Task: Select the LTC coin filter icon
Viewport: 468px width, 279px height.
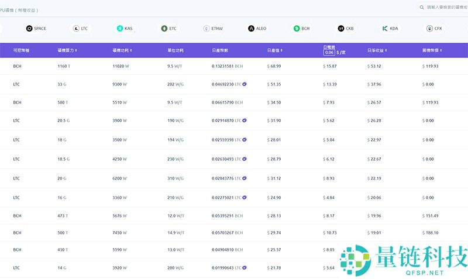Action: [x=75, y=28]
